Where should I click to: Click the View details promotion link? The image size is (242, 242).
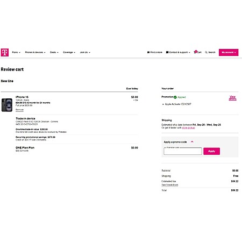232,98
